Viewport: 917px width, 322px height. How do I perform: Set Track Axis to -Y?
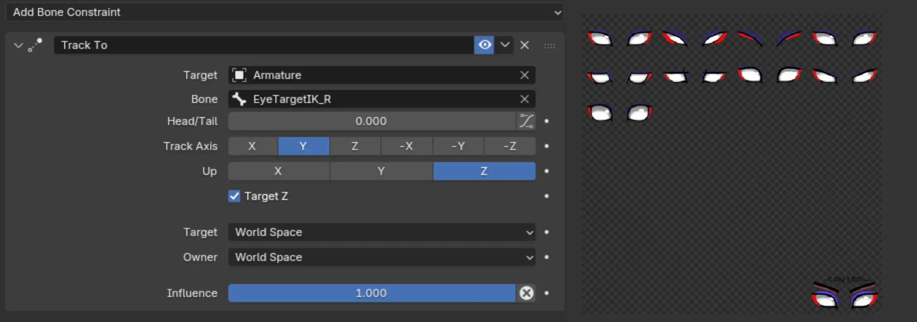pyautogui.click(x=458, y=146)
